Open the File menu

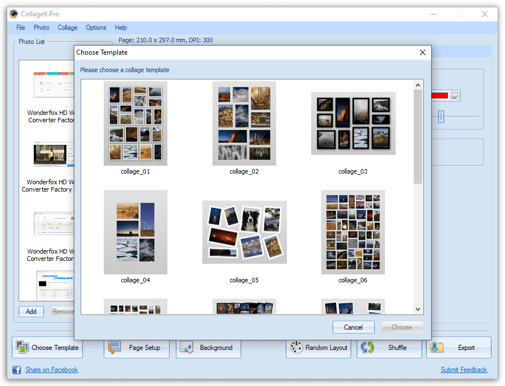(x=21, y=28)
